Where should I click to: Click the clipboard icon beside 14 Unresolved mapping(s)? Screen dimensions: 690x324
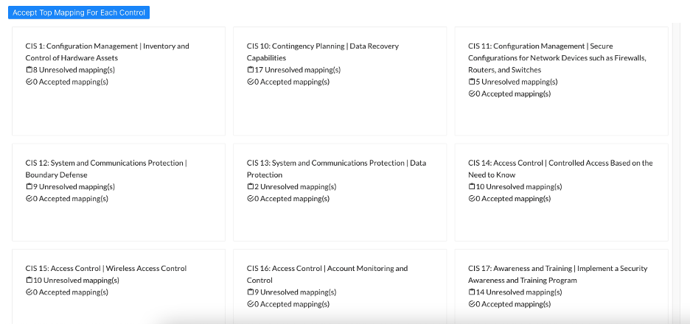(472, 292)
